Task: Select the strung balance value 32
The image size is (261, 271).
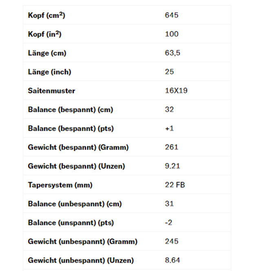Action: pos(169,110)
